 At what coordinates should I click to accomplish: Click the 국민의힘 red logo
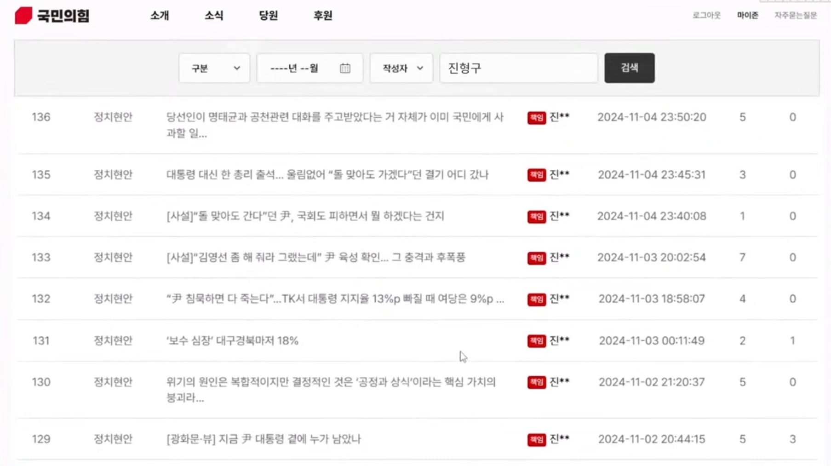[52, 16]
